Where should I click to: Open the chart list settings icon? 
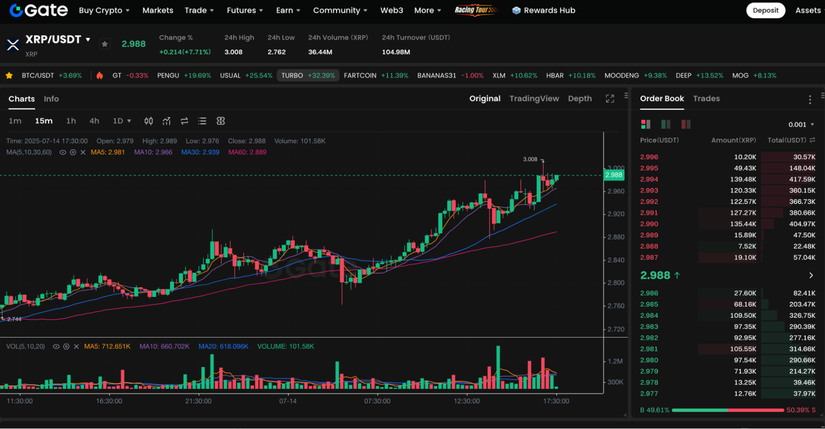point(202,121)
